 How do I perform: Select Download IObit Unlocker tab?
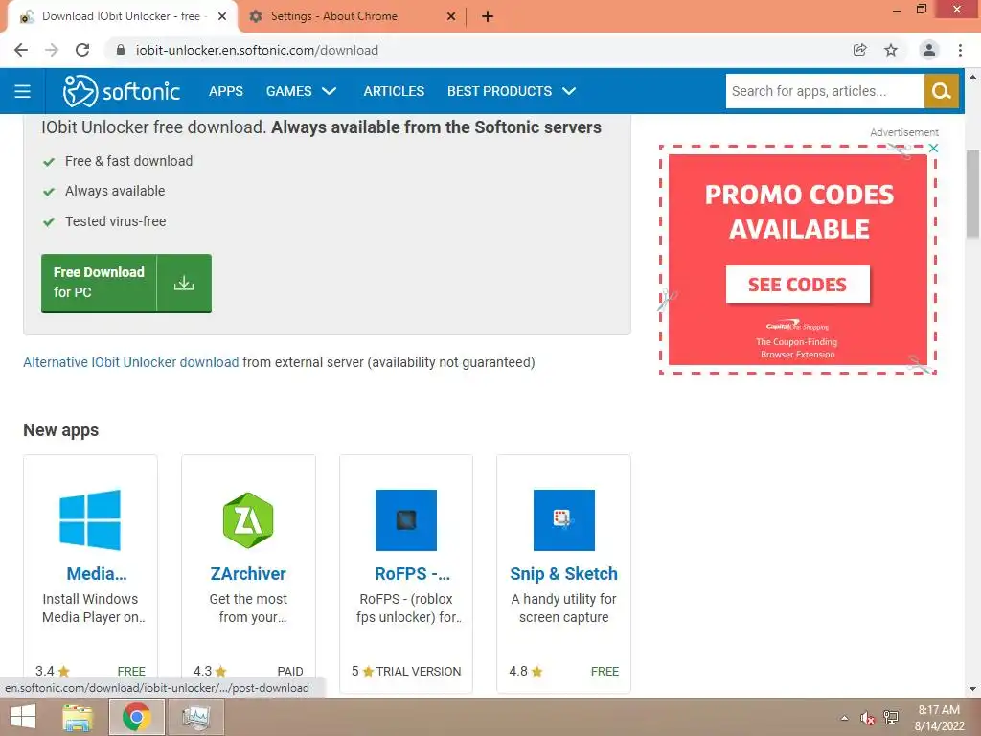pos(122,16)
